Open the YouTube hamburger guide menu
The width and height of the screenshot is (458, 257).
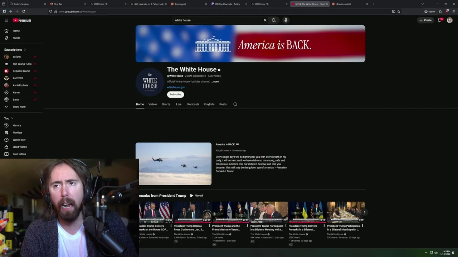[x=6, y=20]
